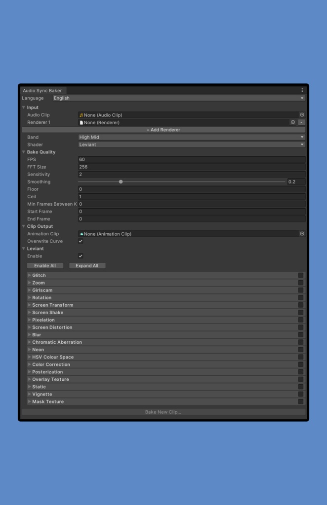Open the window kebab options menu
Image resolution: width=327 pixels, height=505 pixels.
302,90
